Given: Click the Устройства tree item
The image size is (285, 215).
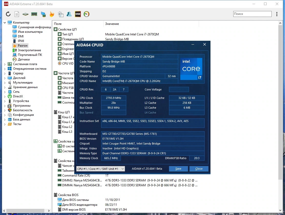Looking at the screenshot, I should coord(18,101).
